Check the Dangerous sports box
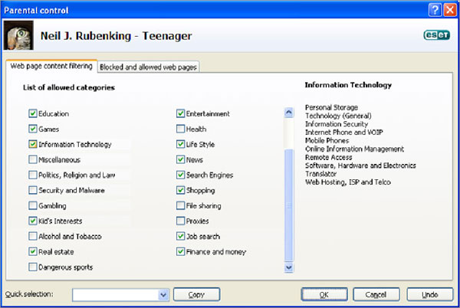Image resolution: width=460 pixels, height=308 pixels. pyautogui.click(x=32, y=267)
